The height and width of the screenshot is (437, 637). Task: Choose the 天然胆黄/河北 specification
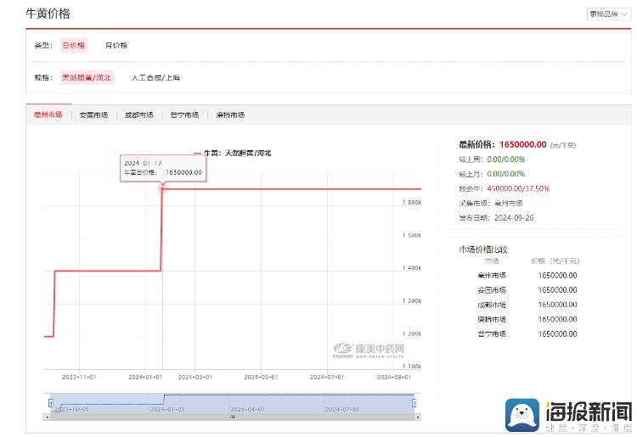click(x=87, y=77)
